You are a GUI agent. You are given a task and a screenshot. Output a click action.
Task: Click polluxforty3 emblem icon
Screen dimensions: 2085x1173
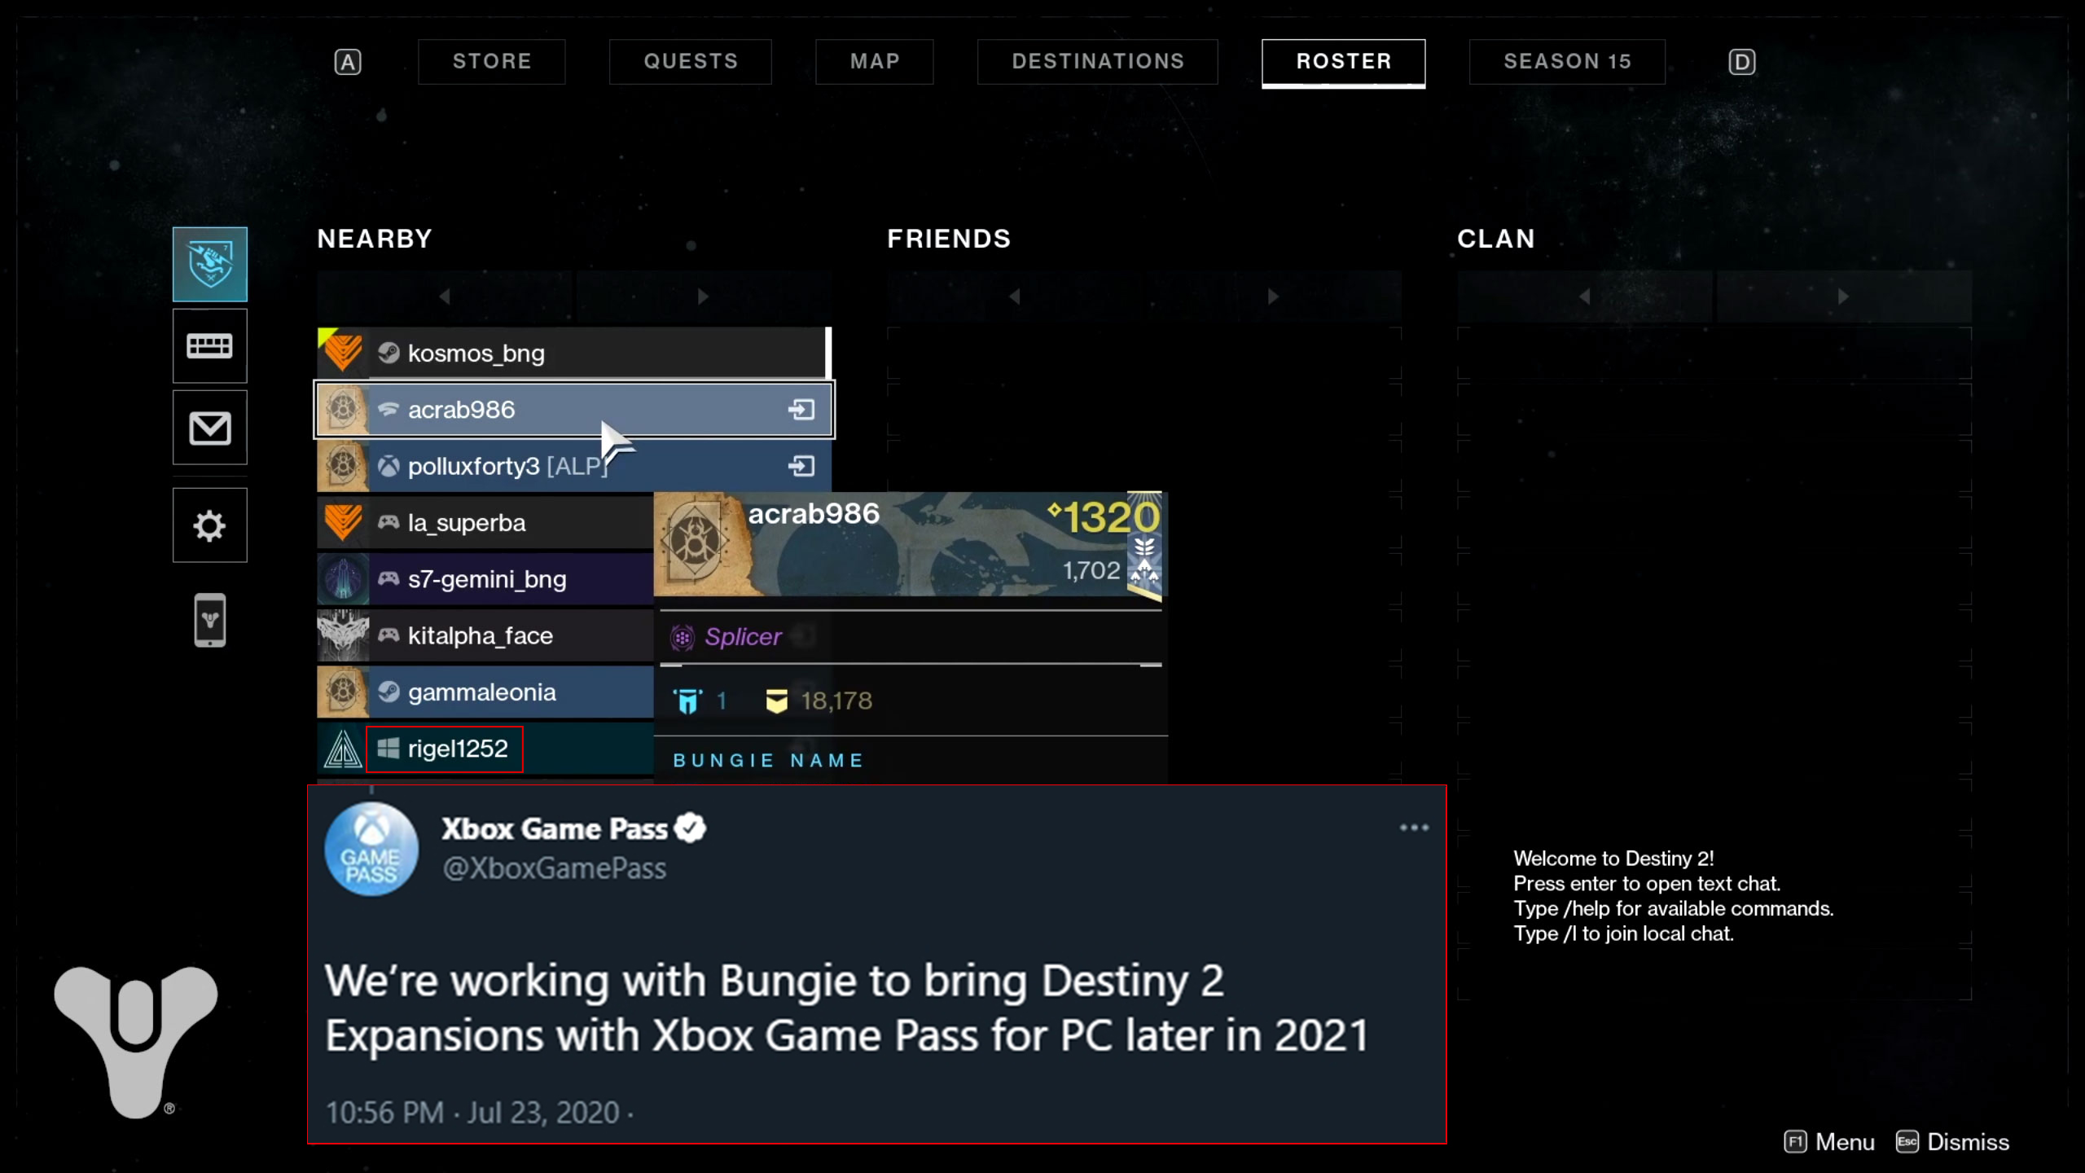(x=343, y=466)
